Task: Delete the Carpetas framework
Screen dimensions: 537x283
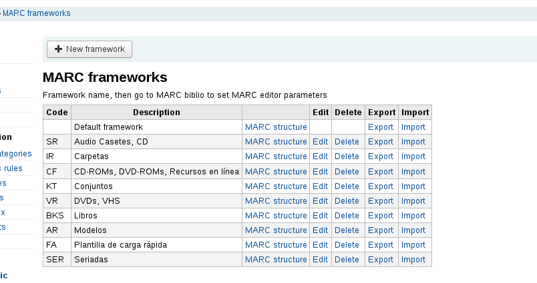Action: 347,156
